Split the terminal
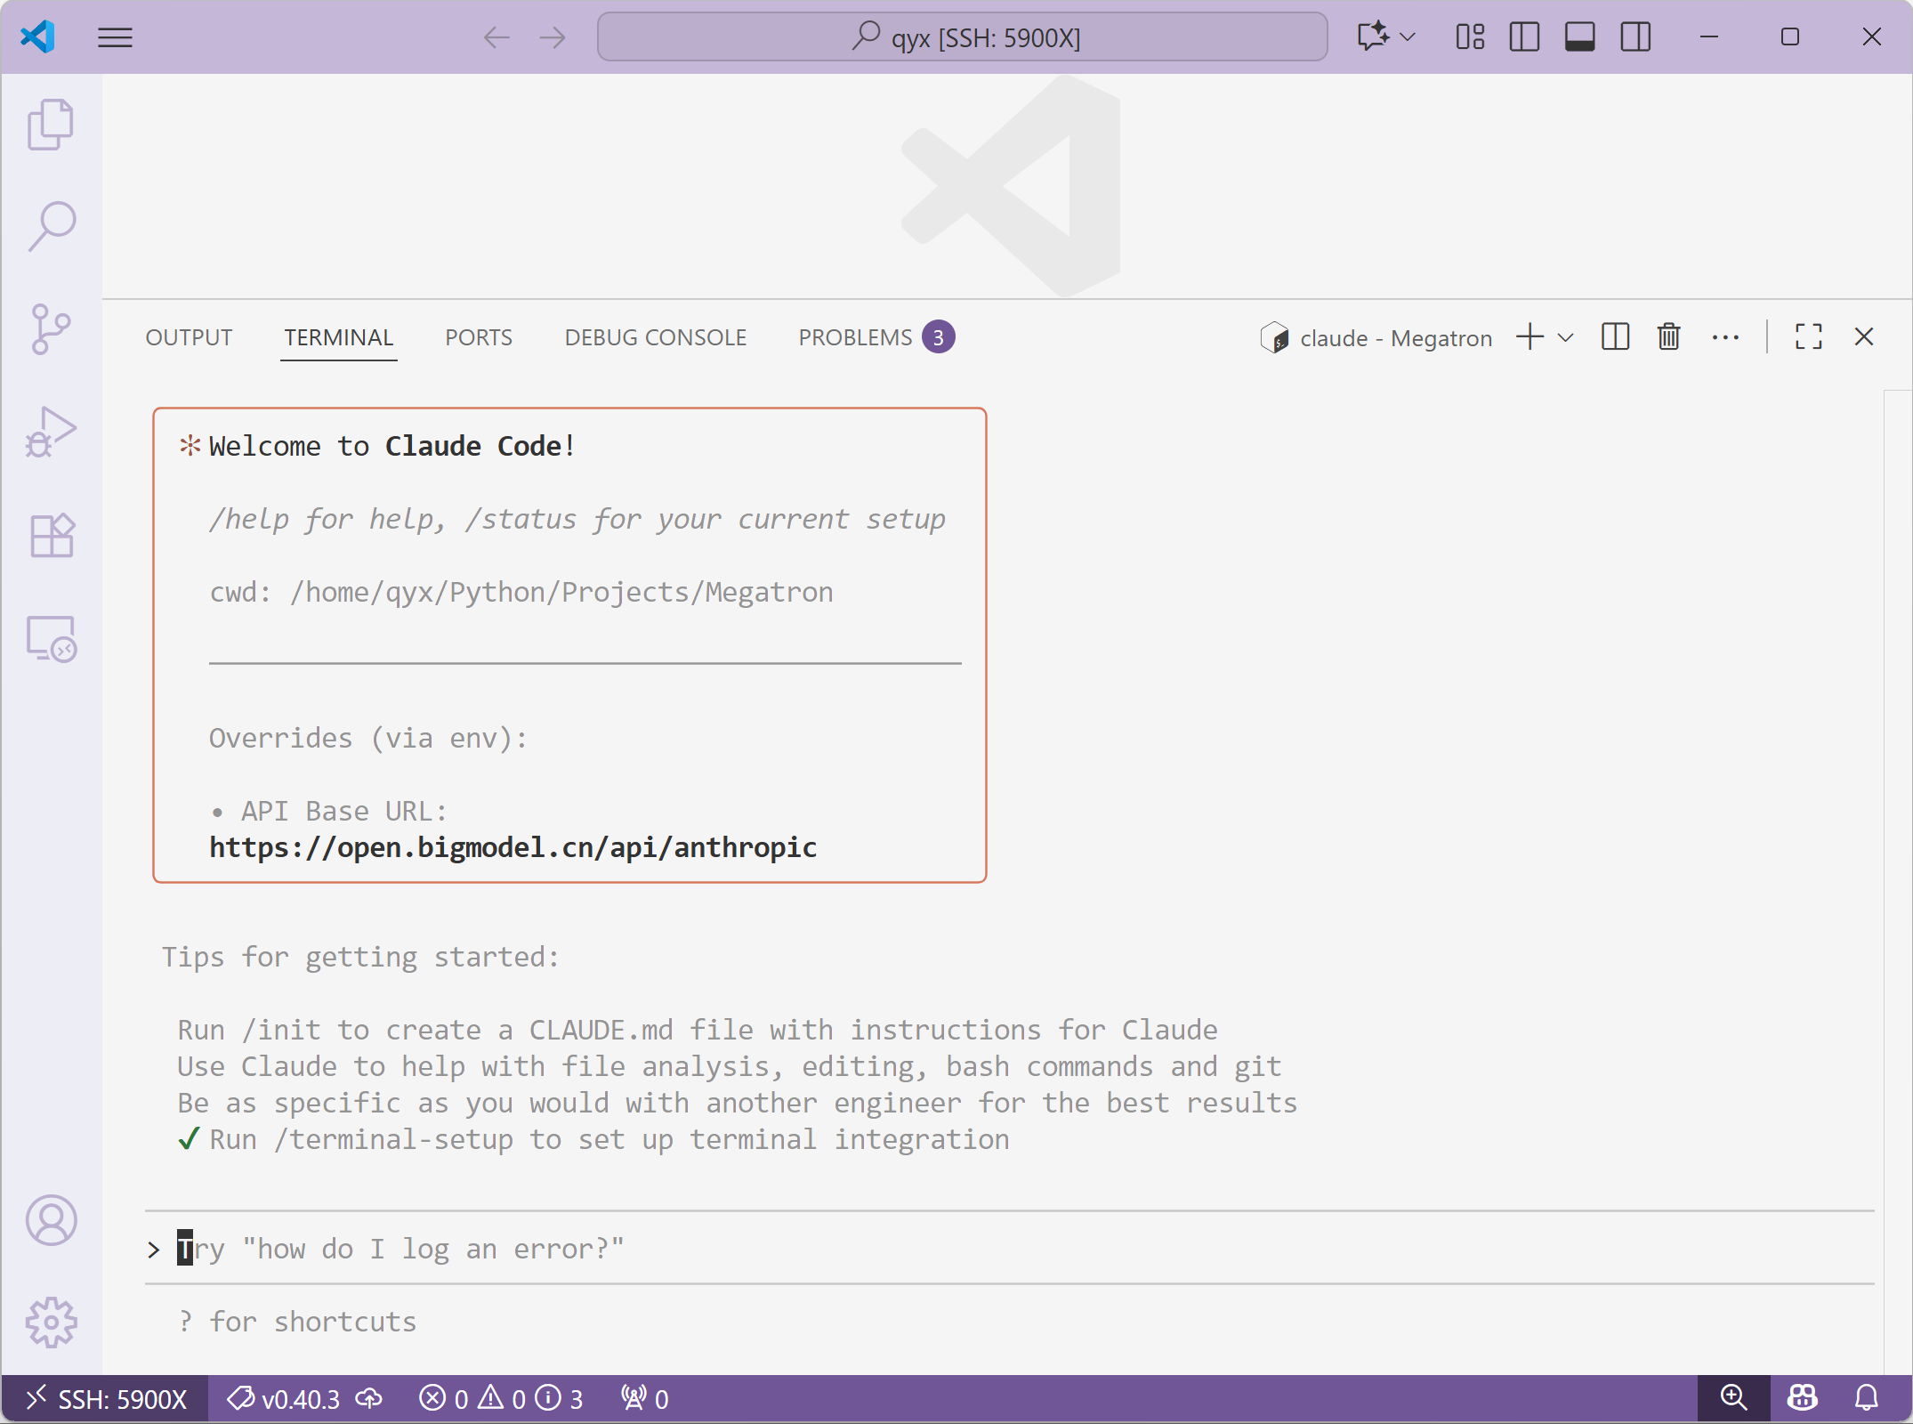Viewport: 1913px width, 1424px height. coord(1615,337)
